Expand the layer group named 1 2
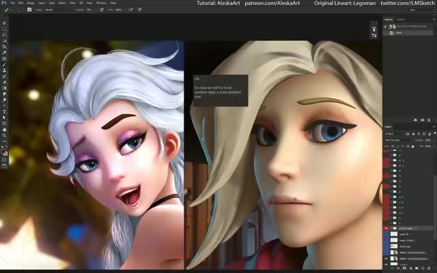The image size is (437, 273). [x=391, y=213]
